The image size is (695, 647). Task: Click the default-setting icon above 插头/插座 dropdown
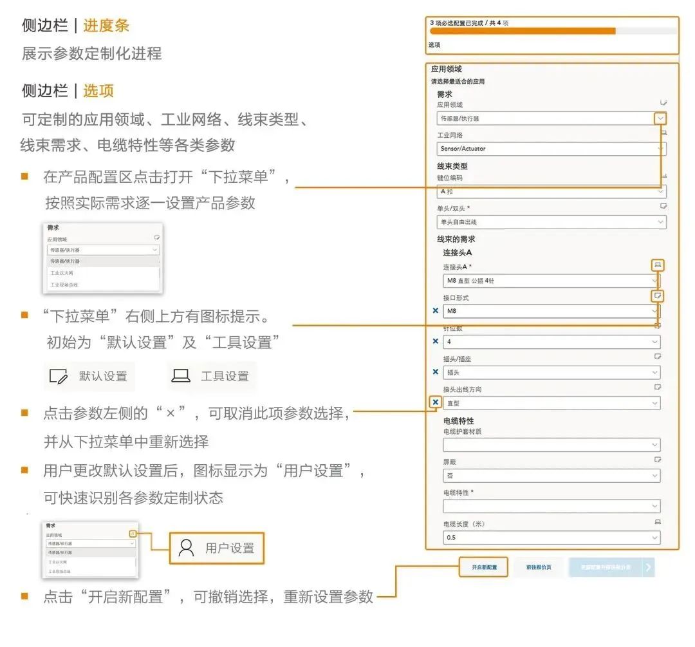tap(658, 357)
